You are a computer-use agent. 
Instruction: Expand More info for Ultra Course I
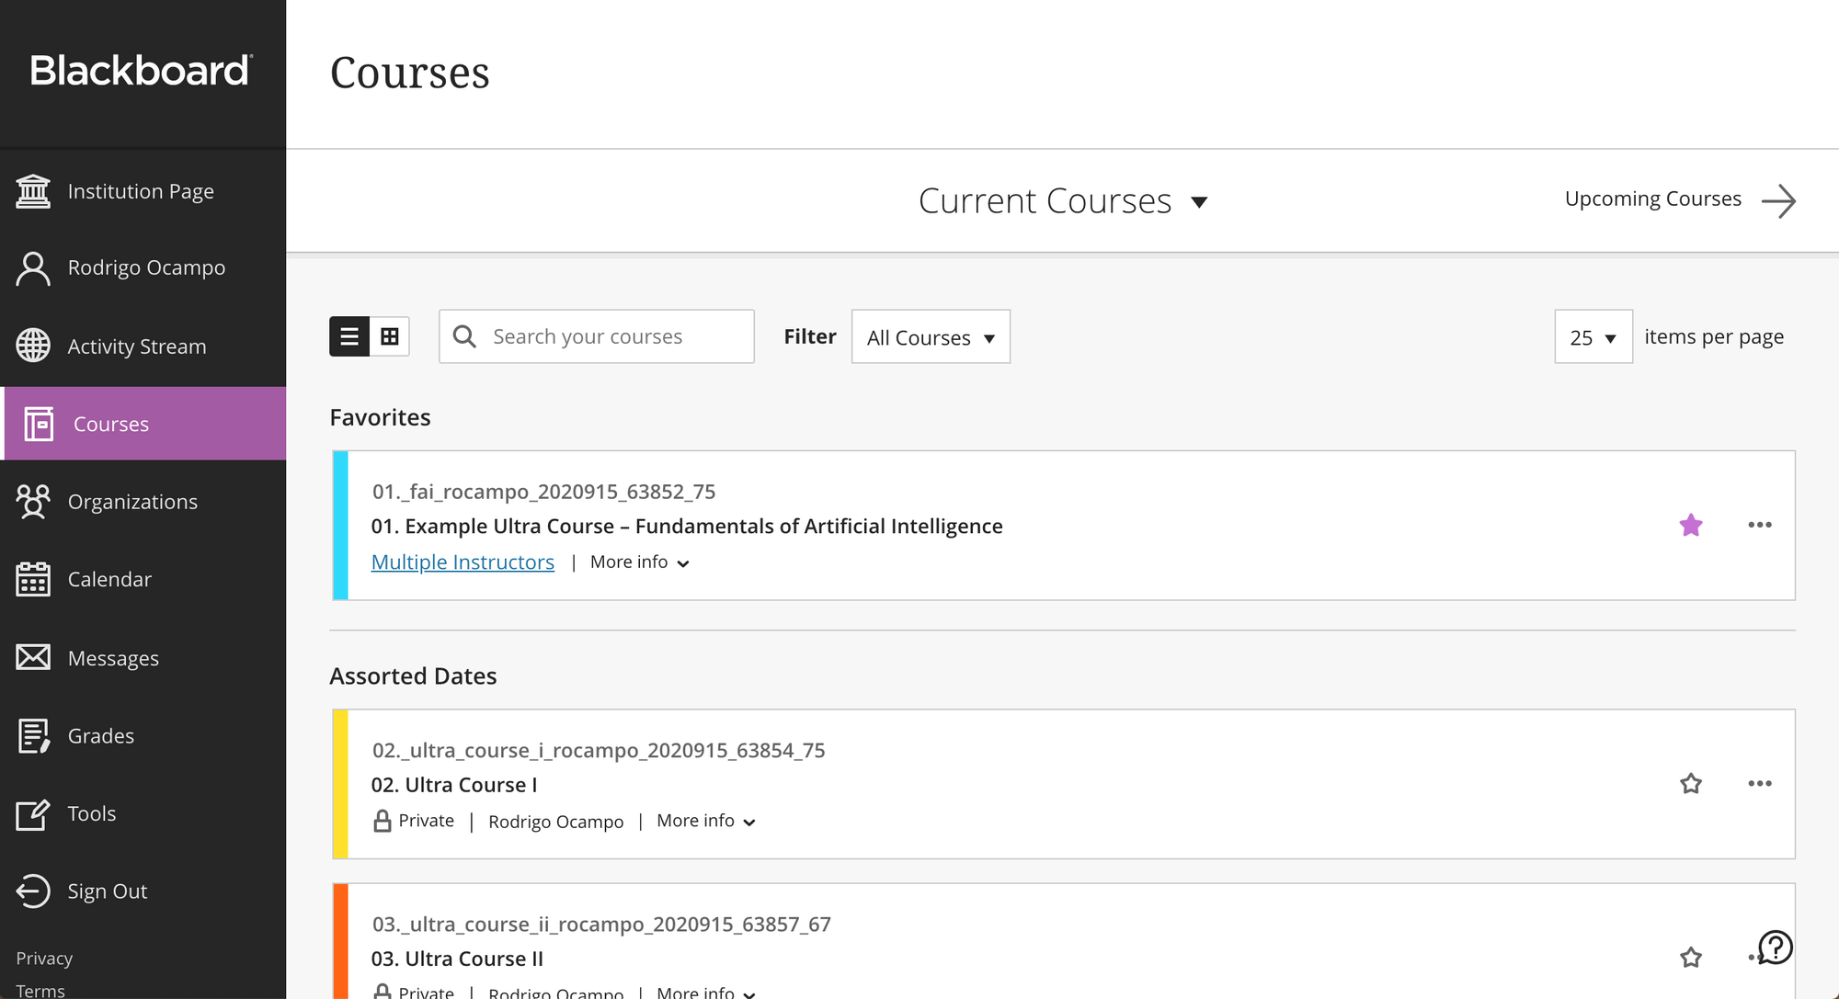tap(705, 821)
